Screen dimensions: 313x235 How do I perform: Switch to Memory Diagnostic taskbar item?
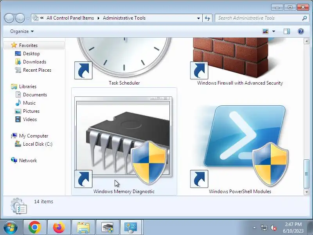[107, 227]
